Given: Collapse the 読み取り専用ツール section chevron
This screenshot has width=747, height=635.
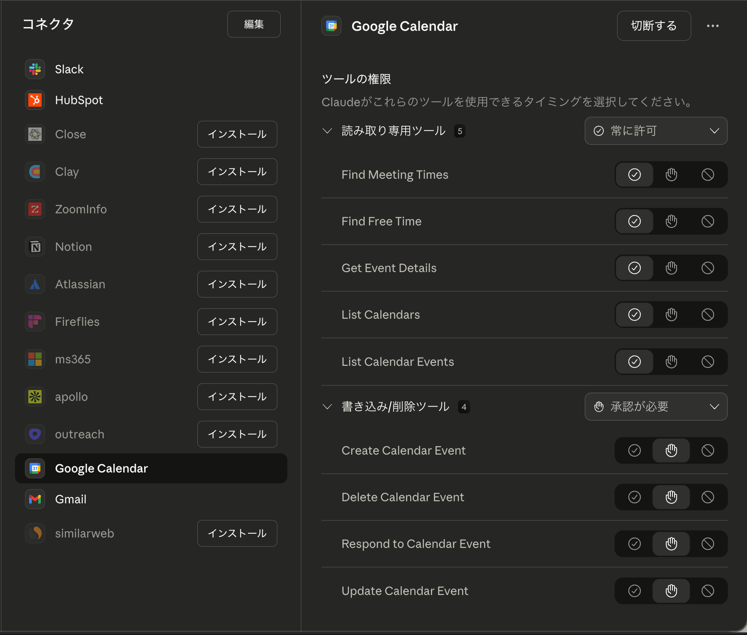Looking at the screenshot, I should 327,131.
